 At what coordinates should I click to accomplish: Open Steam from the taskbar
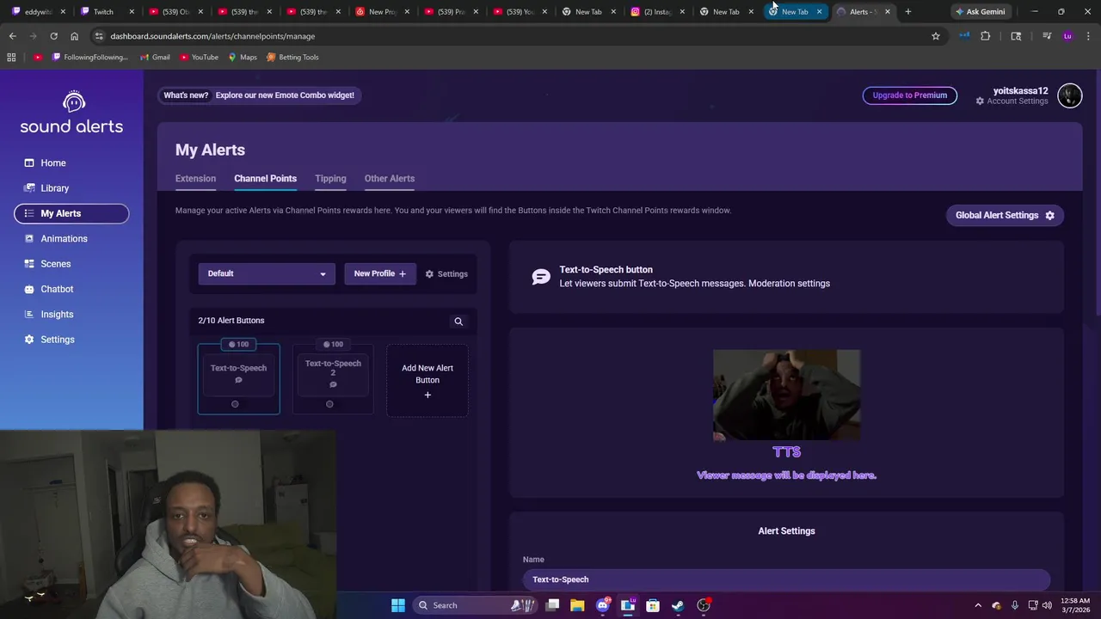tap(678, 605)
